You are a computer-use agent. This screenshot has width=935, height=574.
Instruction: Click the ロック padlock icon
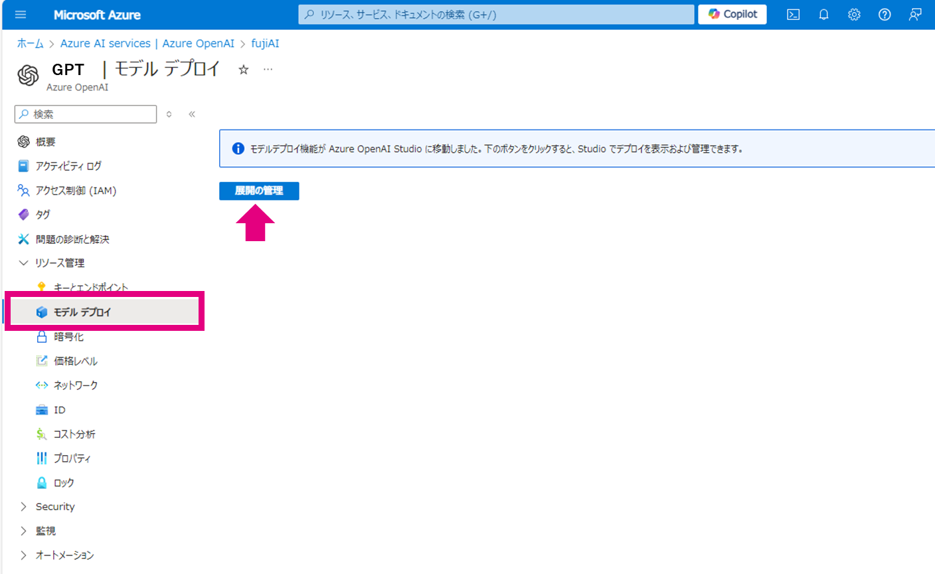point(42,483)
